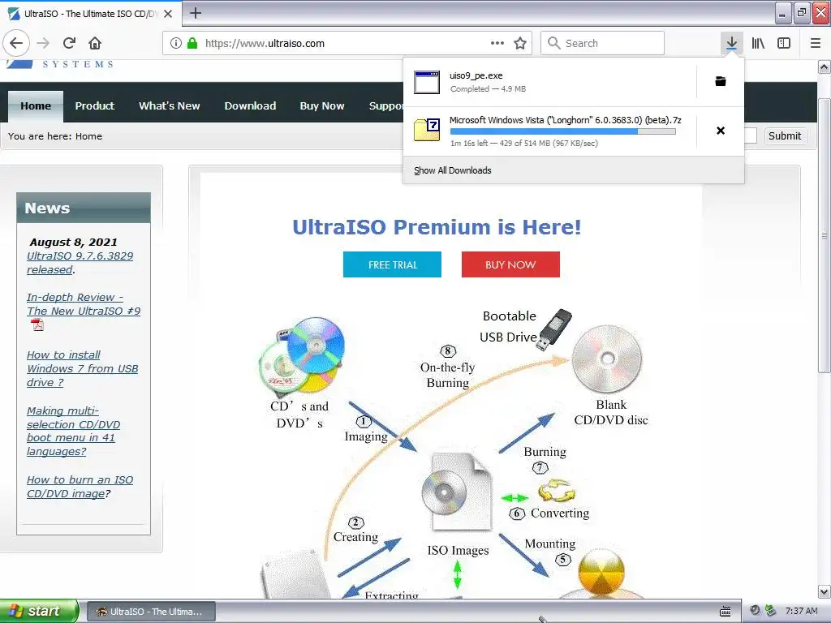Open the Firefox hamburger menu

(816, 43)
